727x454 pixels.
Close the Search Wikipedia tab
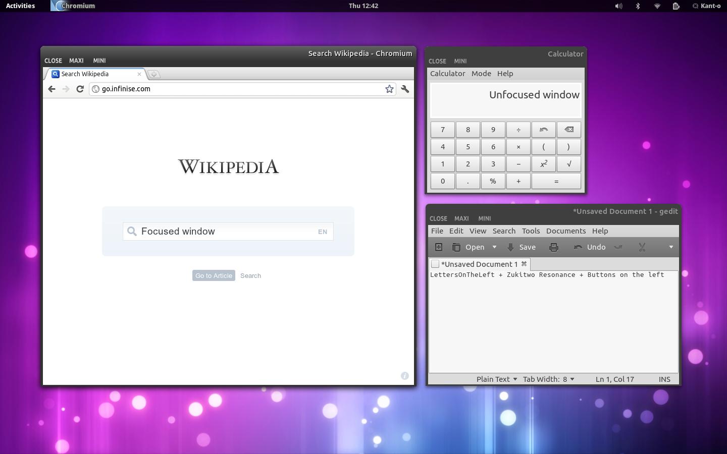pyautogui.click(x=139, y=74)
